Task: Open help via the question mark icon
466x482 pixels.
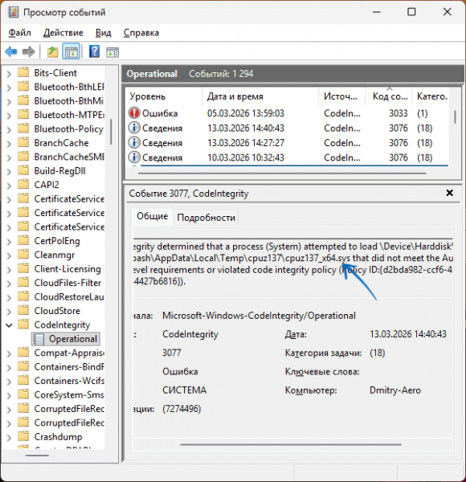Action: [x=94, y=51]
